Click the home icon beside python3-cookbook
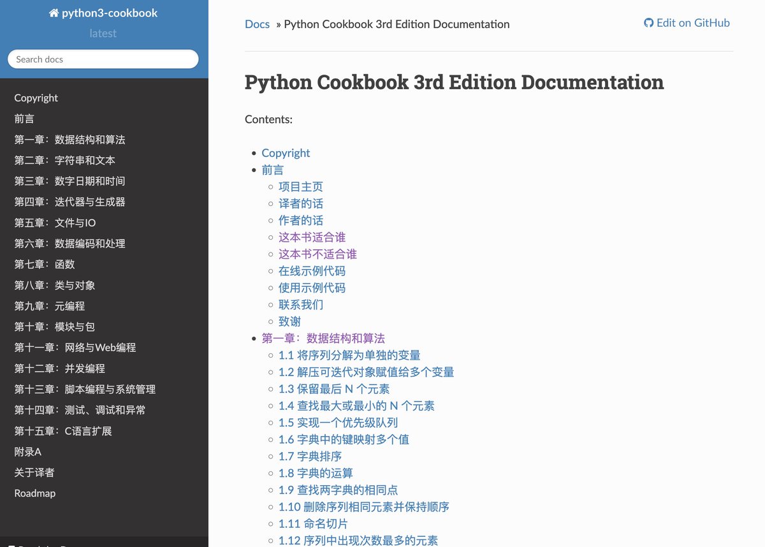The height and width of the screenshot is (547, 765). click(x=54, y=13)
